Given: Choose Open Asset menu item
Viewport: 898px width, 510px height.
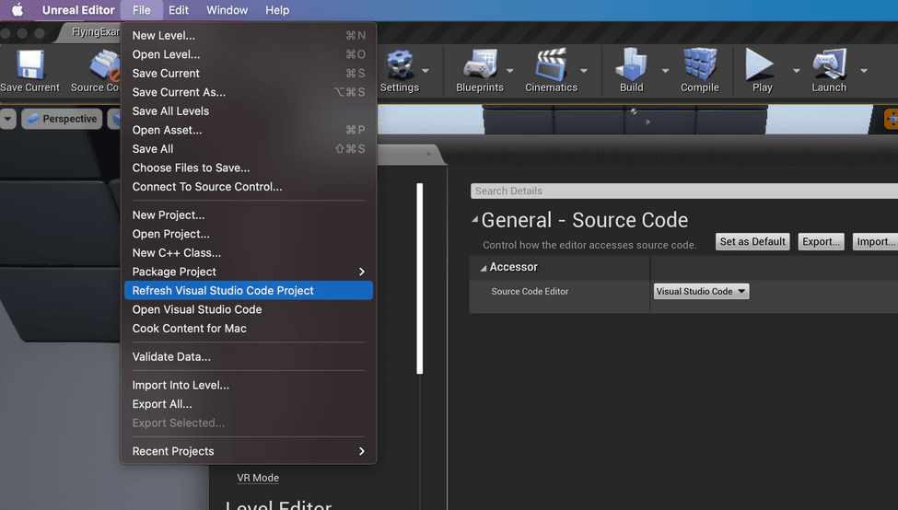Looking at the screenshot, I should 248,130.
